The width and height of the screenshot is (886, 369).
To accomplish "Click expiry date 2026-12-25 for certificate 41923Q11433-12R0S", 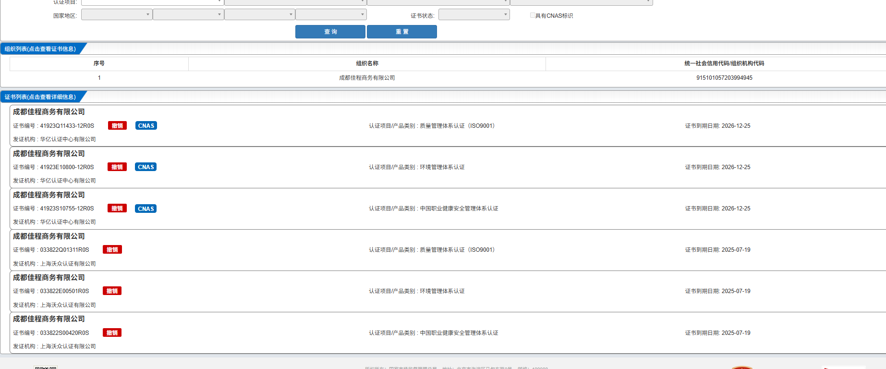I will click(736, 126).
